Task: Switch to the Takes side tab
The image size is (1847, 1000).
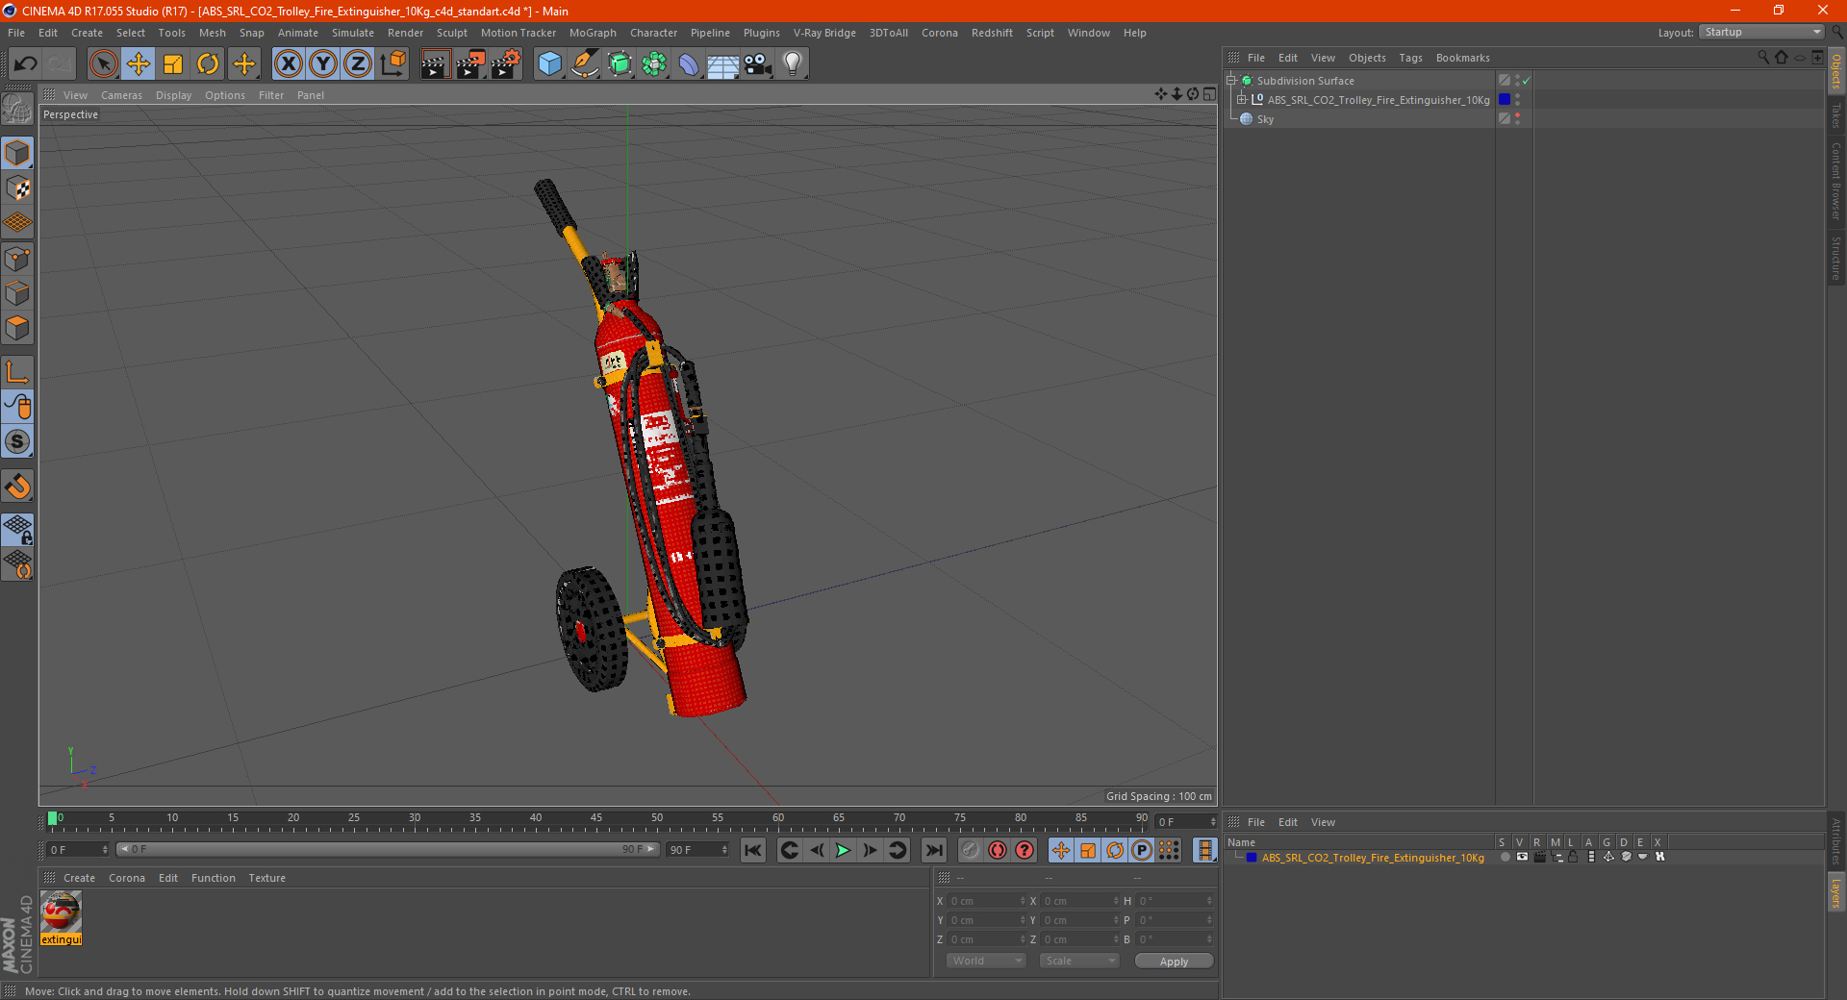Action: 1836,115
